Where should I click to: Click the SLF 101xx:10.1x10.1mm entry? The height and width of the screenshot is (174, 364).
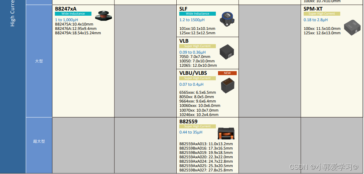(197, 29)
